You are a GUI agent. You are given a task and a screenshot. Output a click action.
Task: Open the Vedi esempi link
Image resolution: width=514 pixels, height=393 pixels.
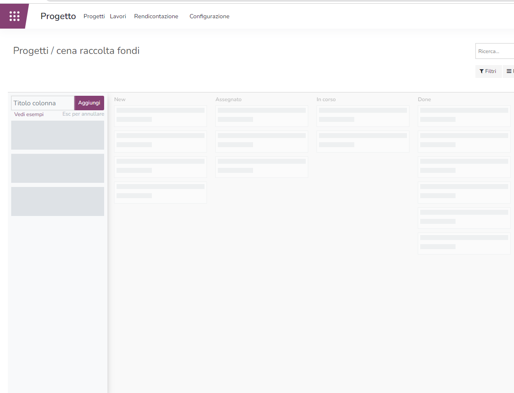pyautogui.click(x=29, y=114)
